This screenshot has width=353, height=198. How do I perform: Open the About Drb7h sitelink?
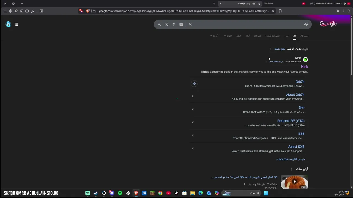click(295, 95)
